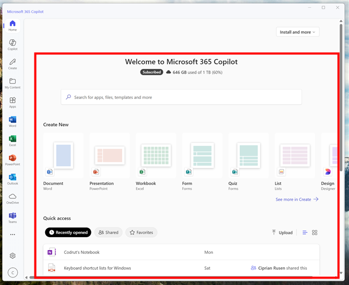
Task: Open Teams from the sidebar
Action: click(x=12, y=218)
